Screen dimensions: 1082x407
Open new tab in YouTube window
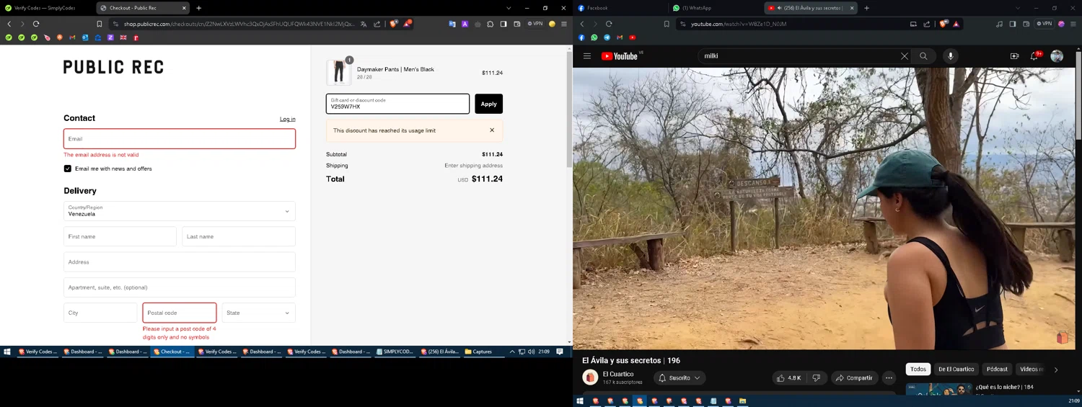[866, 8]
